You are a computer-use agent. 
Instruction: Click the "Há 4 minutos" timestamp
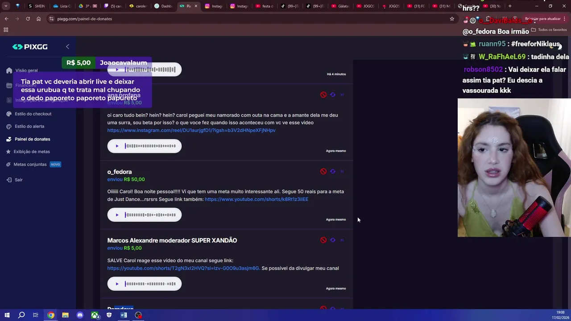(x=336, y=74)
